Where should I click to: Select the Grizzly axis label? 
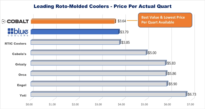(x=20, y=64)
